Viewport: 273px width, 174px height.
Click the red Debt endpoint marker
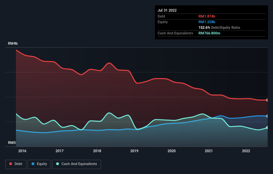[x=267, y=100]
